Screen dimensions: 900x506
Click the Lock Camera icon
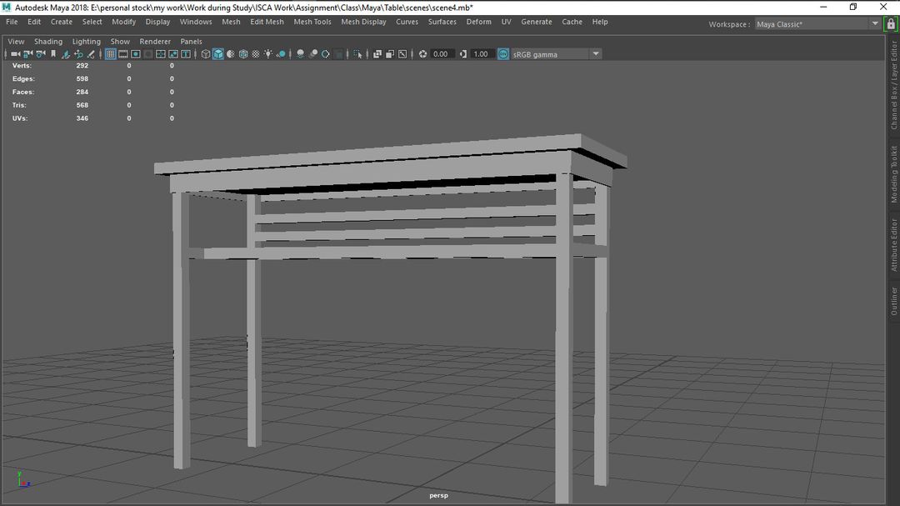pyautogui.click(x=27, y=54)
